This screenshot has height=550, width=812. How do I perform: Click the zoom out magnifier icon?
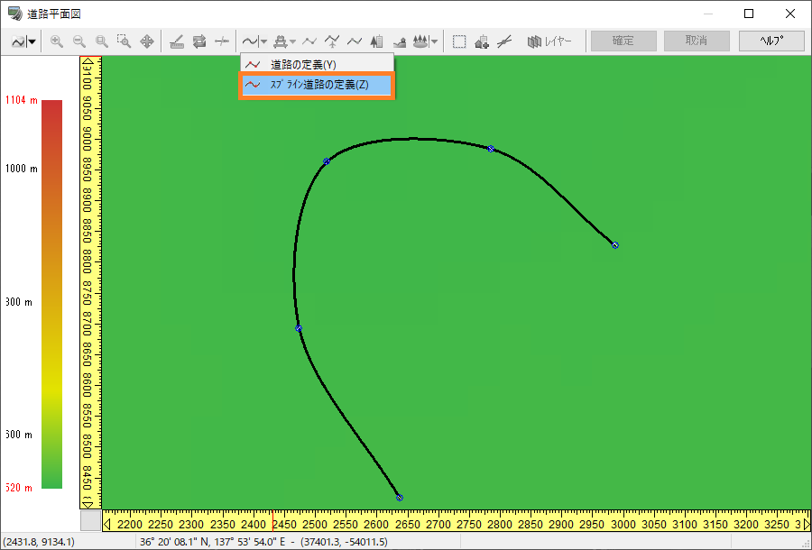pos(79,41)
